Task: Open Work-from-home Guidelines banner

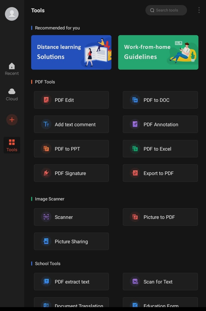Action: click(x=158, y=52)
